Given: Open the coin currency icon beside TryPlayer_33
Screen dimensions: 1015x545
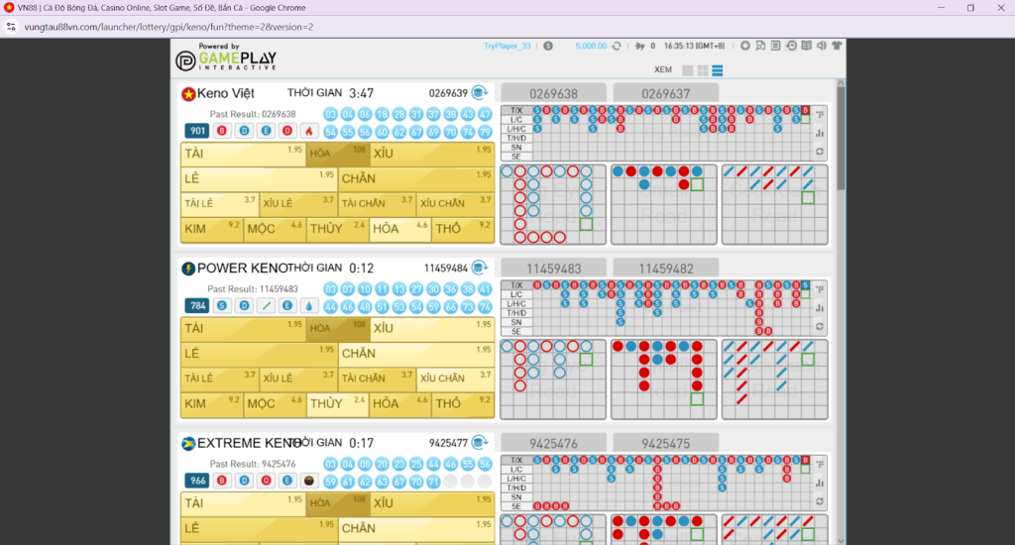Looking at the screenshot, I should pos(548,46).
